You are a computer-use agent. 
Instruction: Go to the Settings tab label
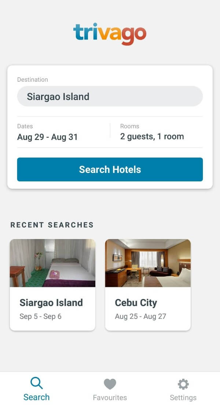point(183,398)
